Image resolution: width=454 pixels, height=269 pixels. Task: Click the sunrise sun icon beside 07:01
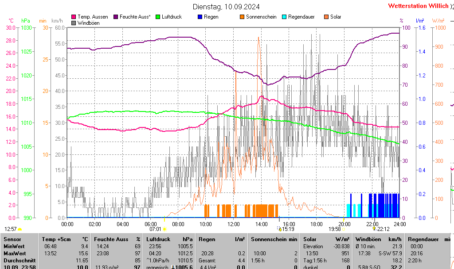click(x=164, y=229)
